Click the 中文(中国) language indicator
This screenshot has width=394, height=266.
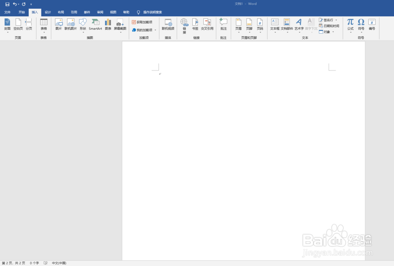tap(59, 263)
